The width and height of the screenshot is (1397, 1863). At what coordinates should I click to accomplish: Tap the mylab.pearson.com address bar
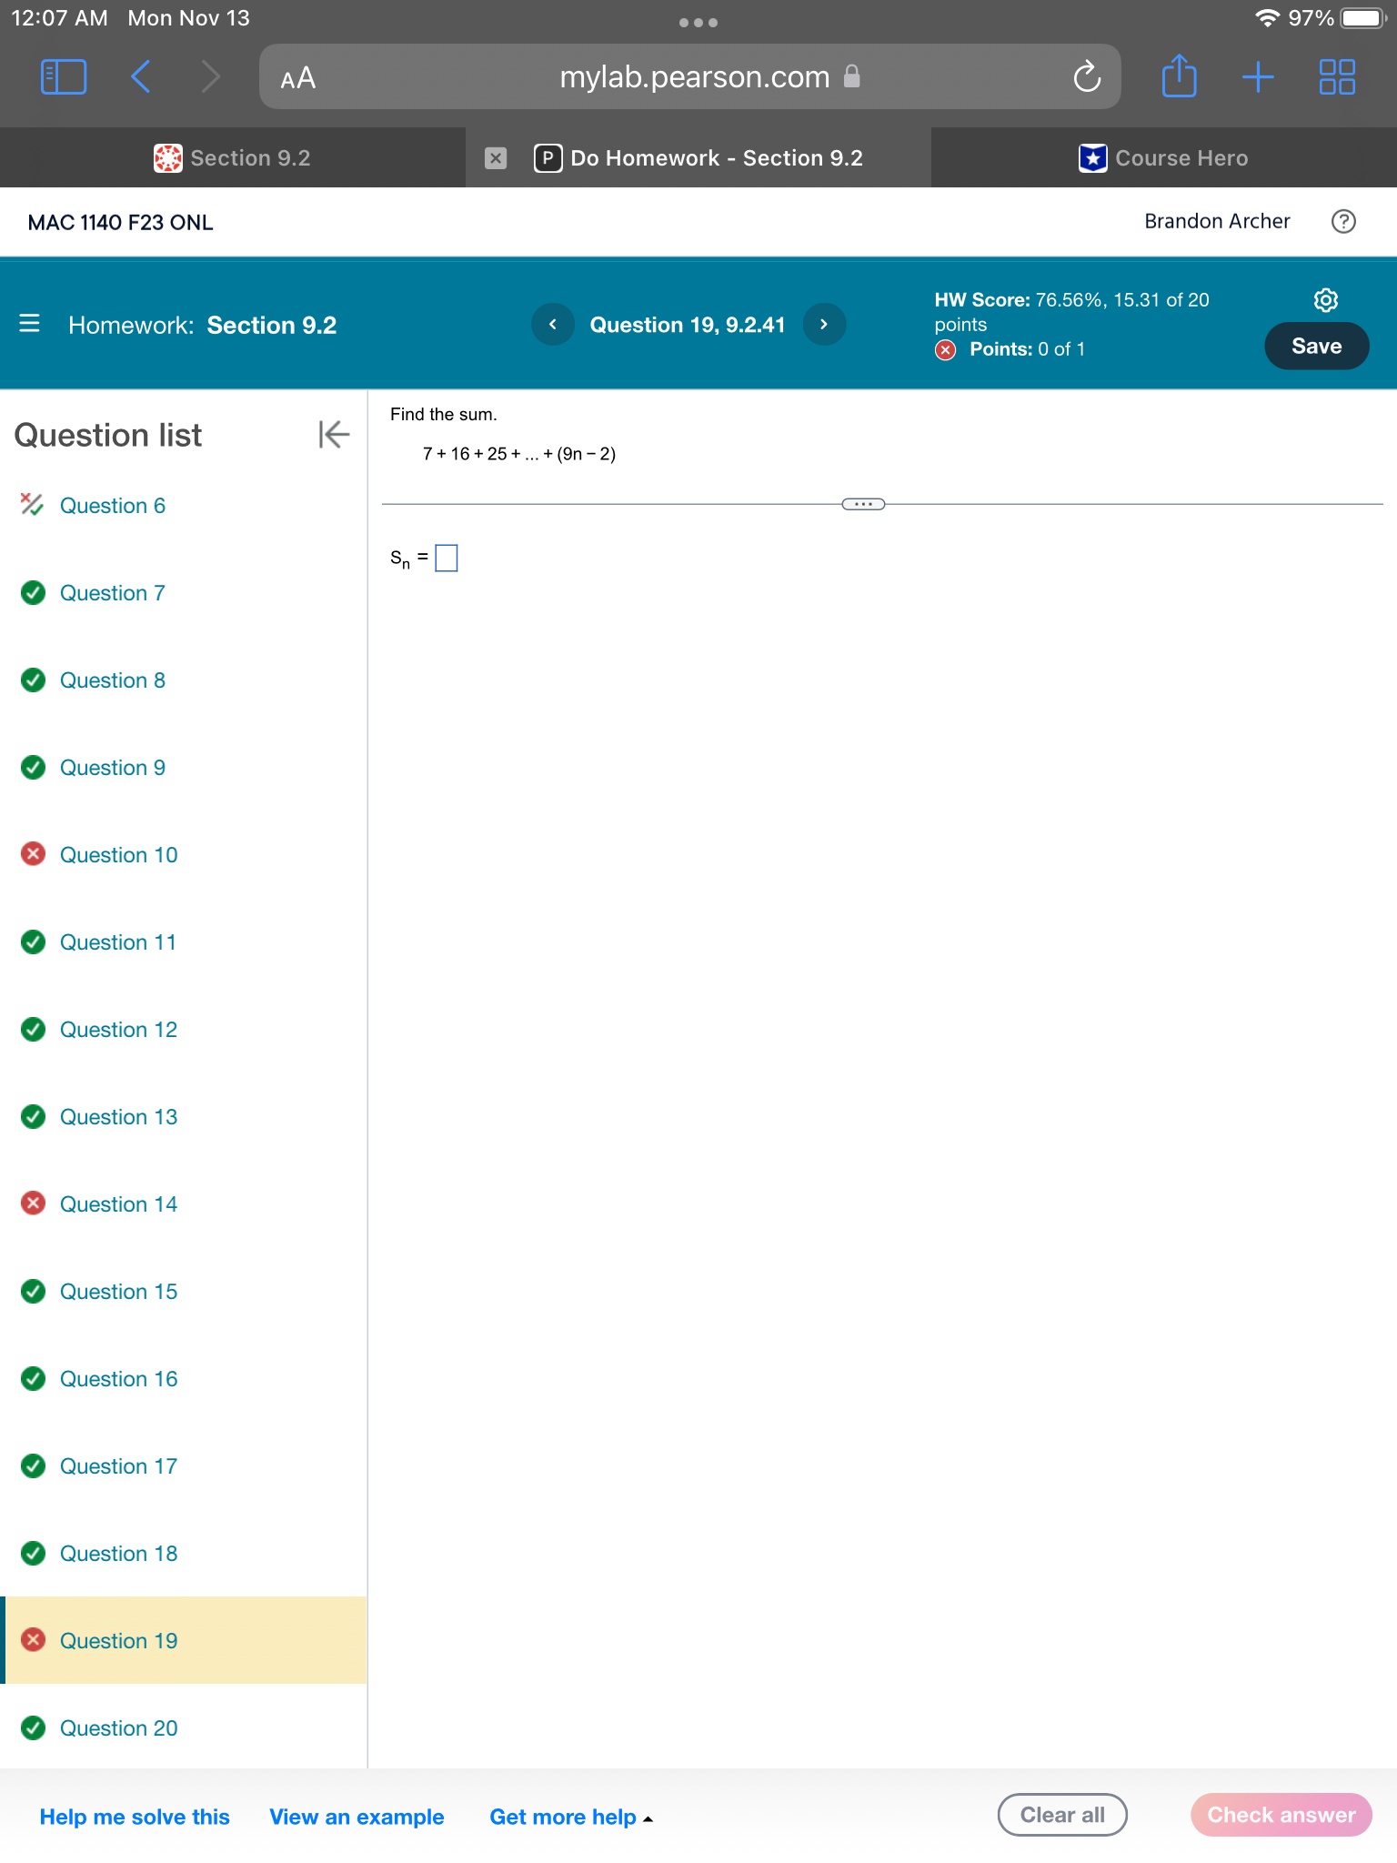tap(690, 77)
